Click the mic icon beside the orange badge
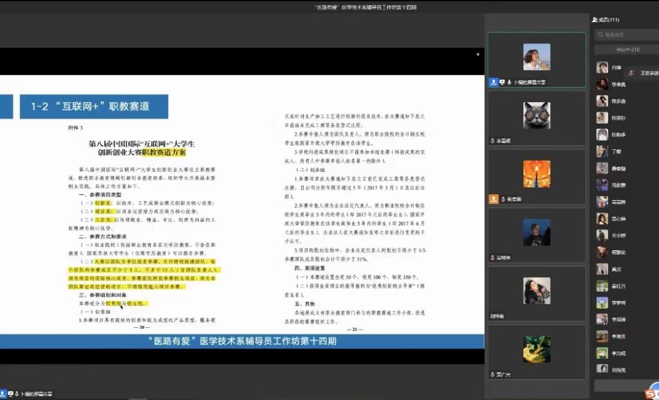 pos(503,199)
